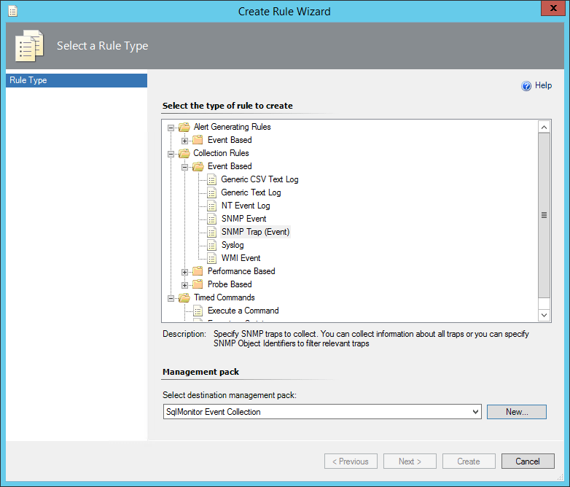Click the NT Event Log rule icon
This screenshot has width=570, height=487.
click(211, 206)
